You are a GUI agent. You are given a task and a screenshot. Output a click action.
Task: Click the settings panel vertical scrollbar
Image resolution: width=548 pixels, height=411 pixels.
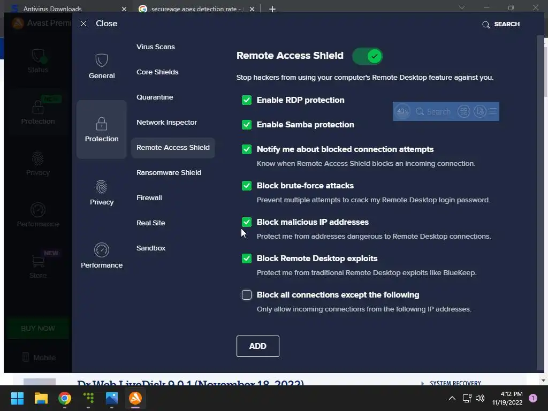[540, 203]
